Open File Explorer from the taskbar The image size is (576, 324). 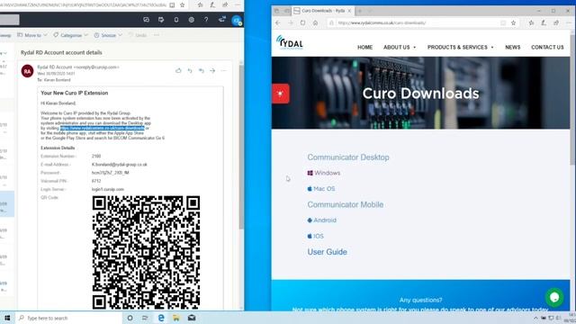click(x=176, y=318)
